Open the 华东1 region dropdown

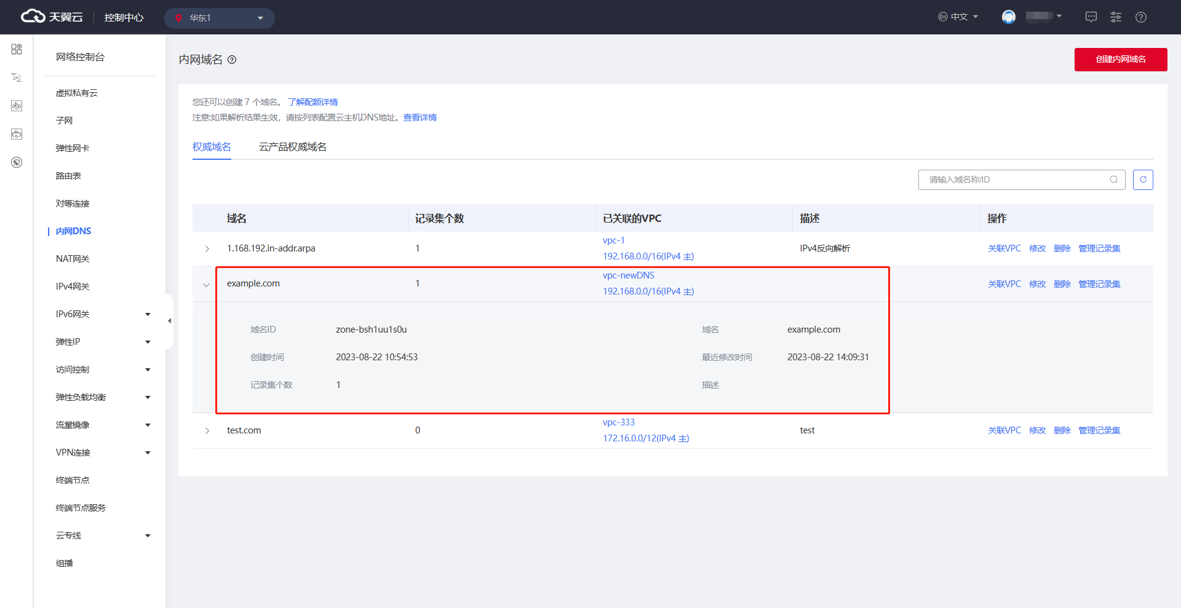[x=219, y=18]
